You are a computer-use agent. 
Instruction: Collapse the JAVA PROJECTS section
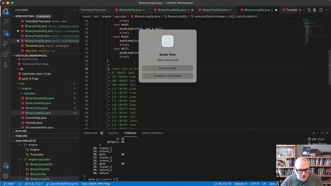tap(25, 141)
